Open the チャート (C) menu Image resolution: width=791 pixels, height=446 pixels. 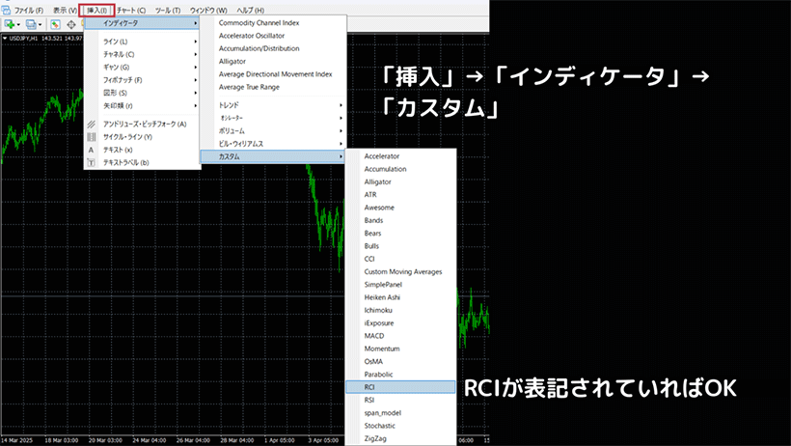point(131,10)
